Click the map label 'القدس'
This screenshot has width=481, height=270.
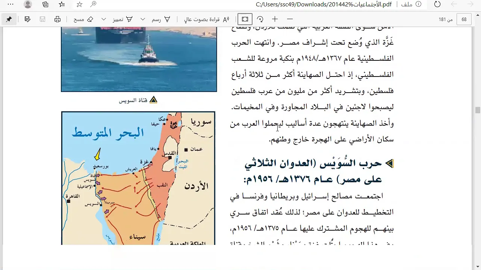169,153
